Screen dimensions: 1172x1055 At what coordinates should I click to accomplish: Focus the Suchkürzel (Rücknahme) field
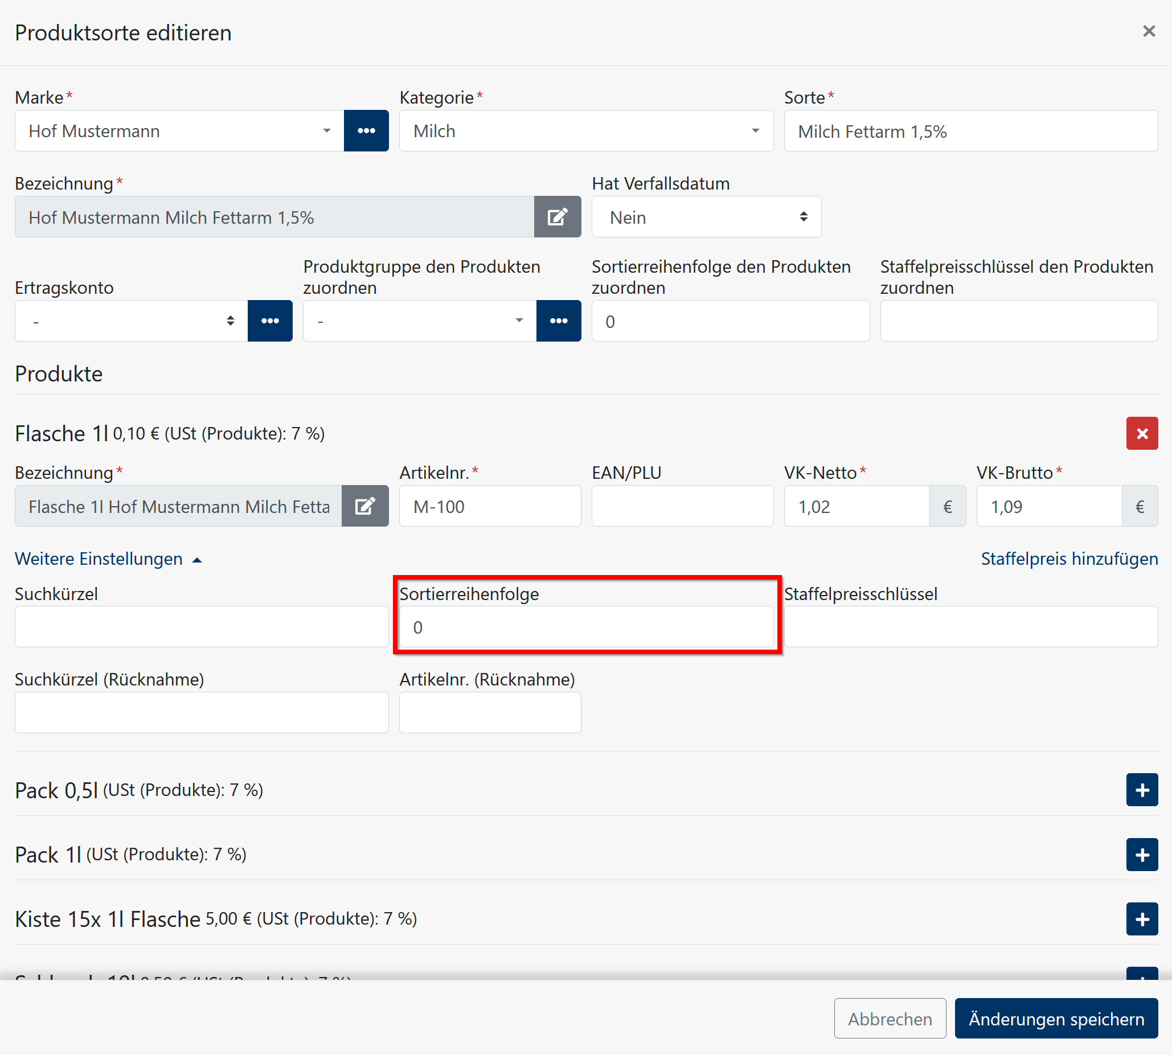click(201, 712)
